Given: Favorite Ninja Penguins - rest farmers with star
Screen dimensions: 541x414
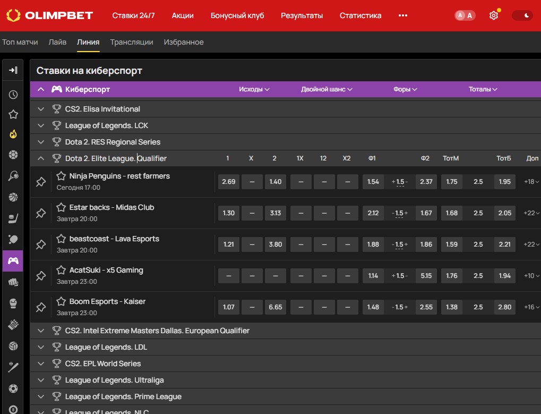Looking at the screenshot, I should pos(61,176).
